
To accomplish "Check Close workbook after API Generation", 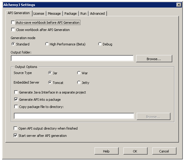I will pos(13,30).
